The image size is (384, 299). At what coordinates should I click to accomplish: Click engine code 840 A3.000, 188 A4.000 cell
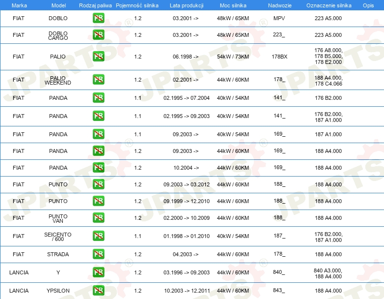[328, 273]
